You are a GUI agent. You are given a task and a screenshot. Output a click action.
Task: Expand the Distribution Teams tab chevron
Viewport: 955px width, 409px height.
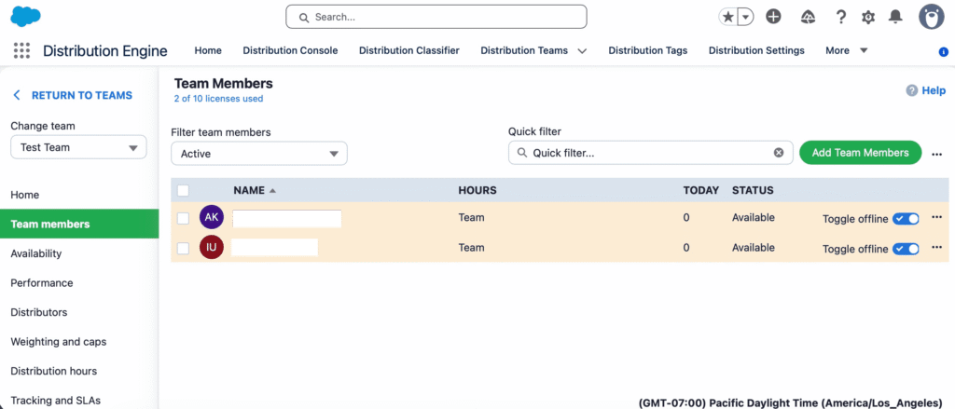[x=582, y=51]
